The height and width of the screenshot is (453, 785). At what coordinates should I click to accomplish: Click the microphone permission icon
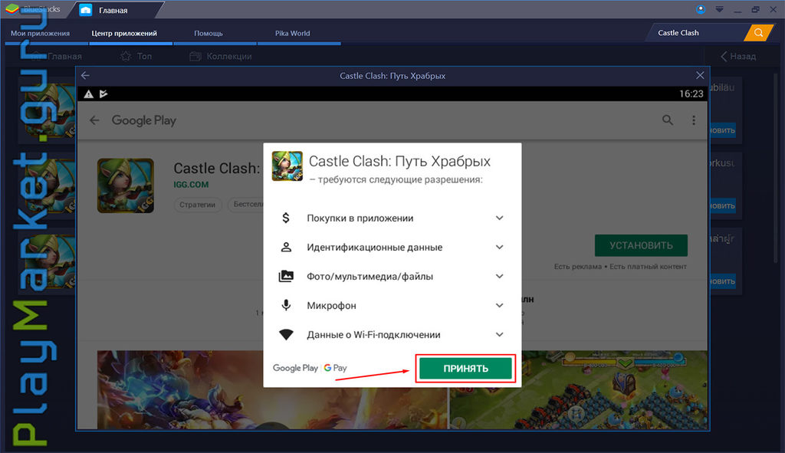(286, 305)
